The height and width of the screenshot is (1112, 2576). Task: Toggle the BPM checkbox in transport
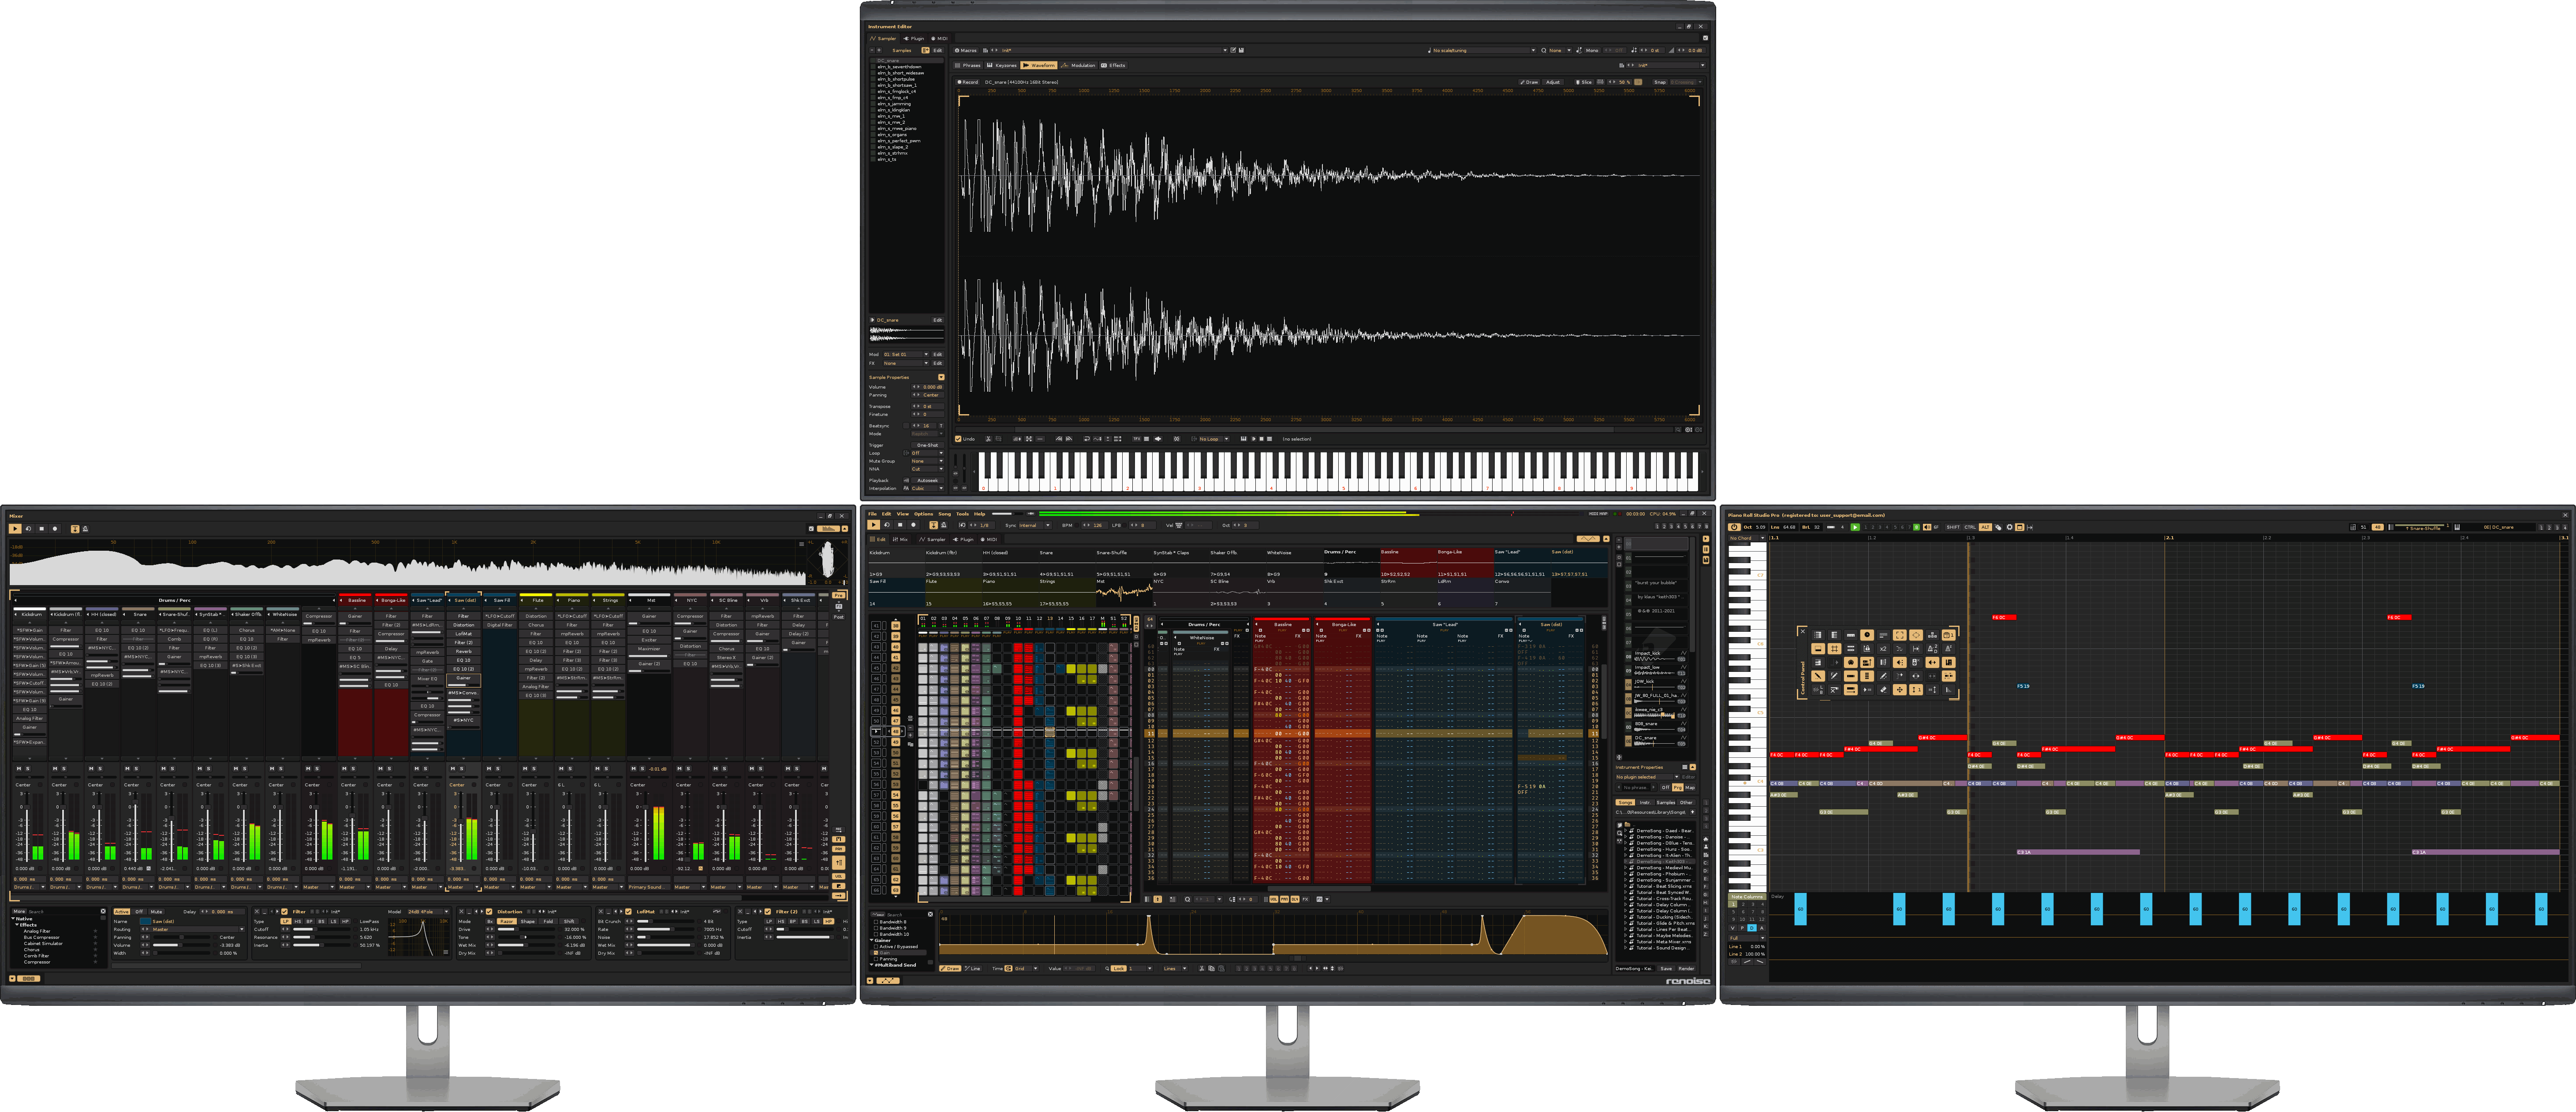[1077, 526]
